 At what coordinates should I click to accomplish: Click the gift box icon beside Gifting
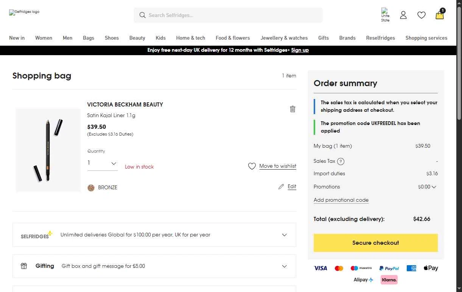[x=24, y=266]
